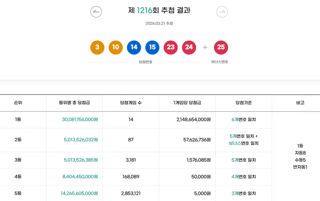The width and height of the screenshot is (320, 201).
Task: Select winning number ball 24
Action: pos(189,47)
